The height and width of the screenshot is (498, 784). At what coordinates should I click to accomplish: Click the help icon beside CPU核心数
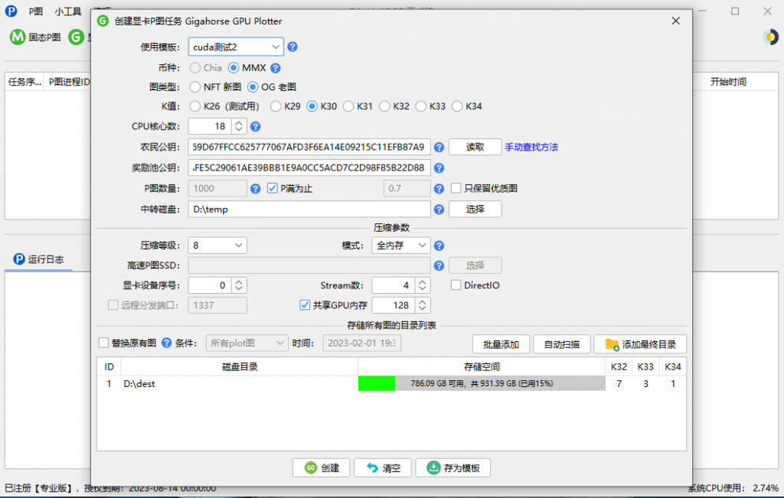pos(256,127)
